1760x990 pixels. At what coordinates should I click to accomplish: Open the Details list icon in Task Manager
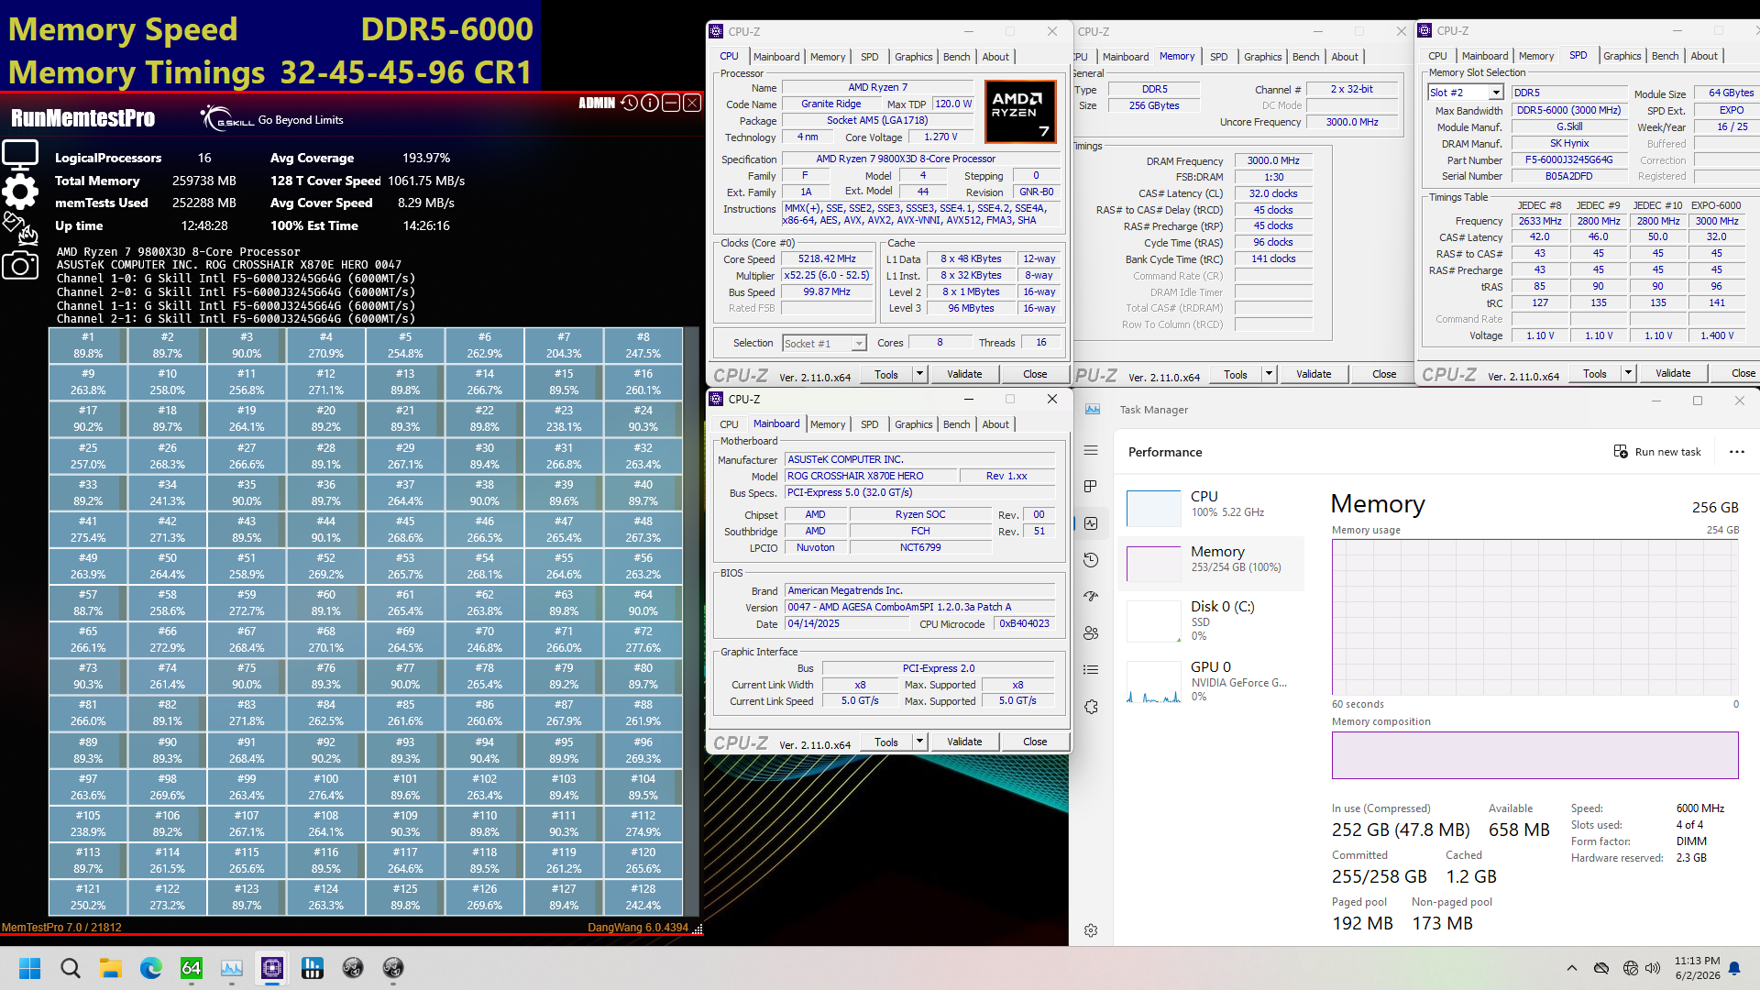[x=1091, y=669]
